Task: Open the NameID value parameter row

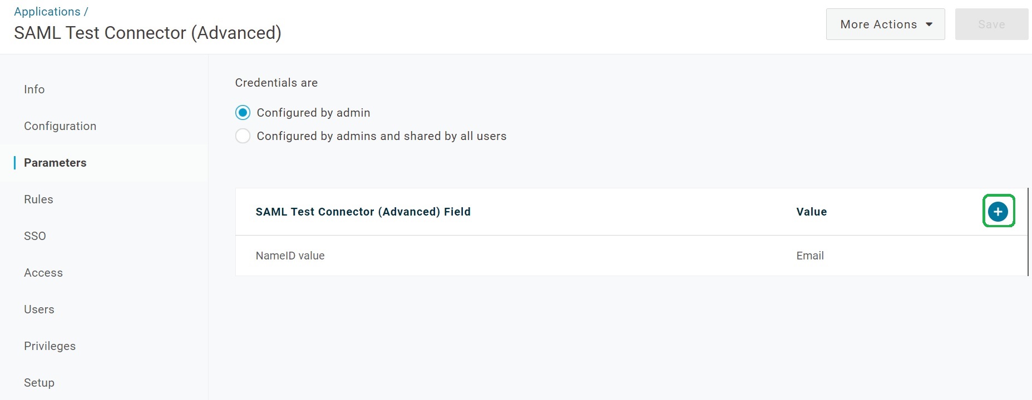Action: pos(290,256)
